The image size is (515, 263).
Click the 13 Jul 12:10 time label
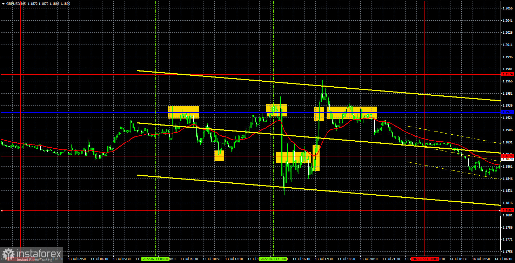[234, 259]
